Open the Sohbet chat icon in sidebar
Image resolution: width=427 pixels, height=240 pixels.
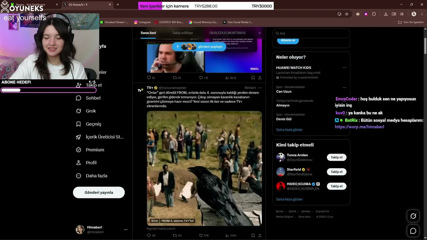(x=79, y=98)
